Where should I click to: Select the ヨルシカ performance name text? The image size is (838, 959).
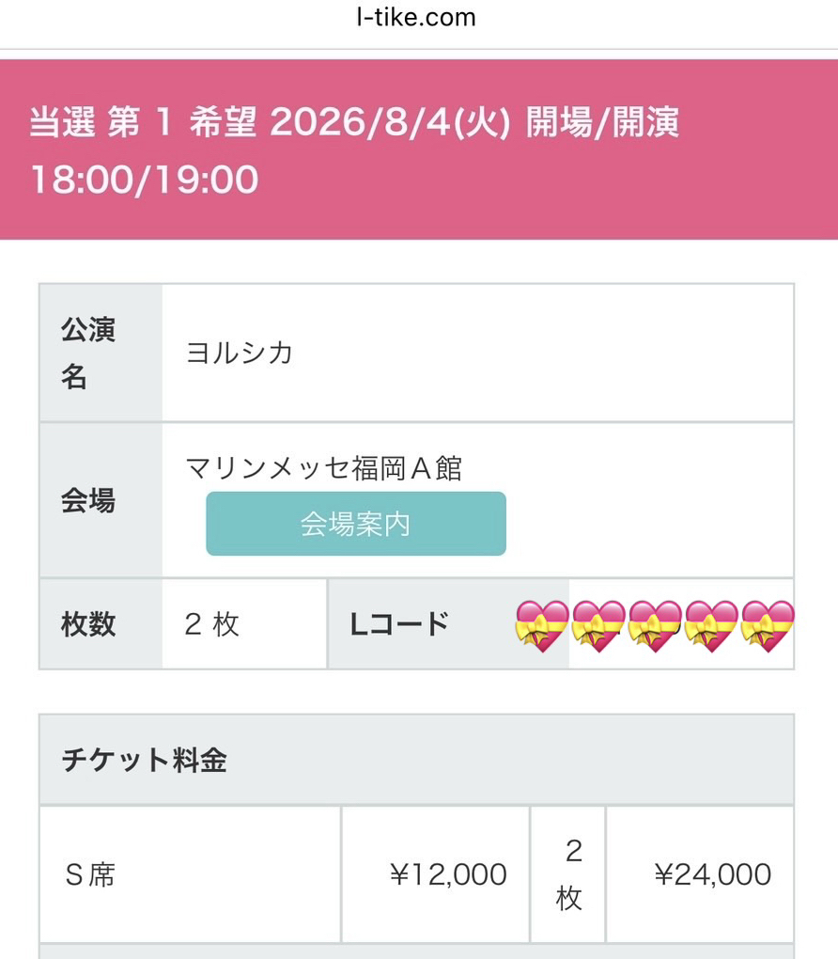click(x=240, y=353)
